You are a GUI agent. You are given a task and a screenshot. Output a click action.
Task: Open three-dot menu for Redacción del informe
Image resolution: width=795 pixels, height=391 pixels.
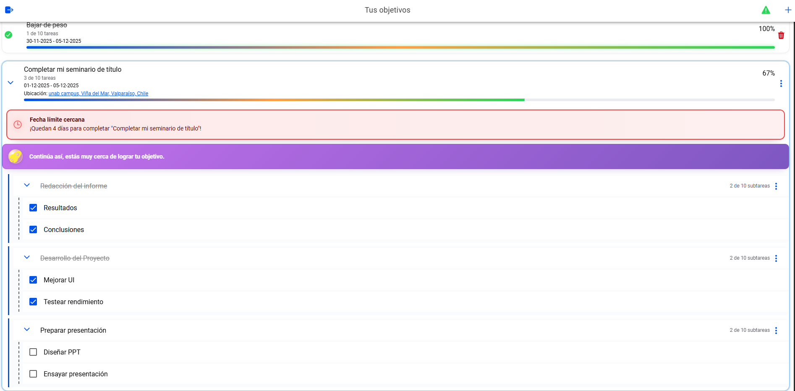pos(776,186)
